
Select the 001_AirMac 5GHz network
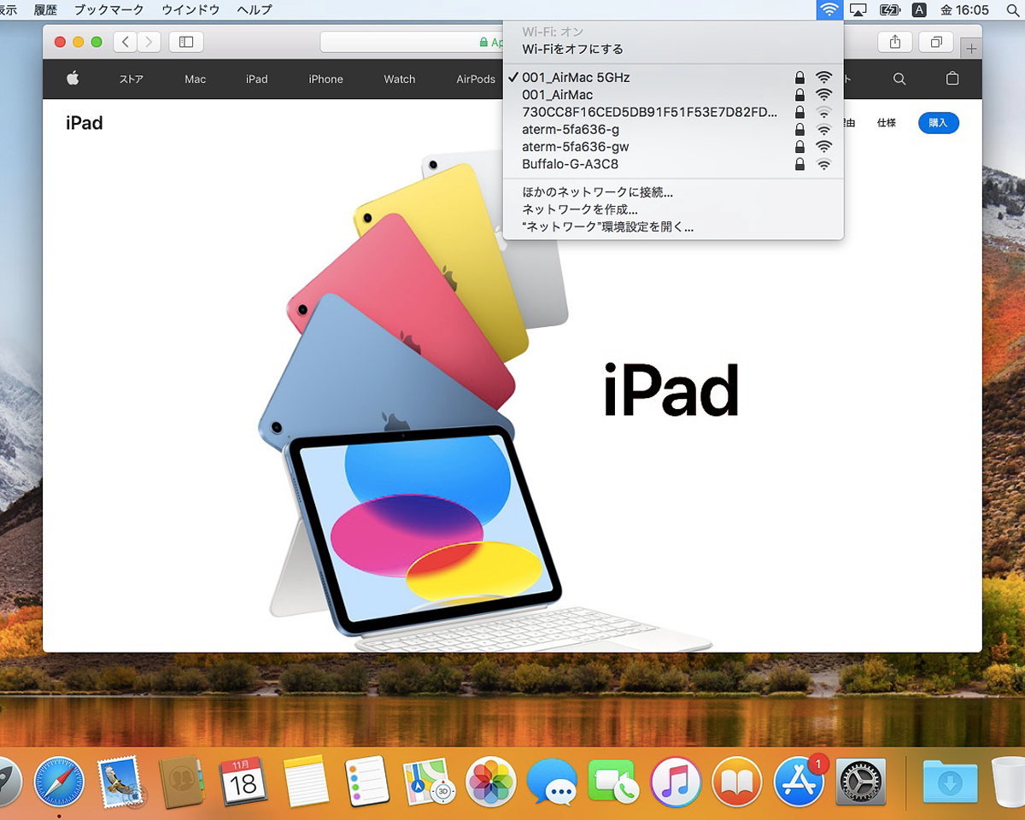[673, 78]
